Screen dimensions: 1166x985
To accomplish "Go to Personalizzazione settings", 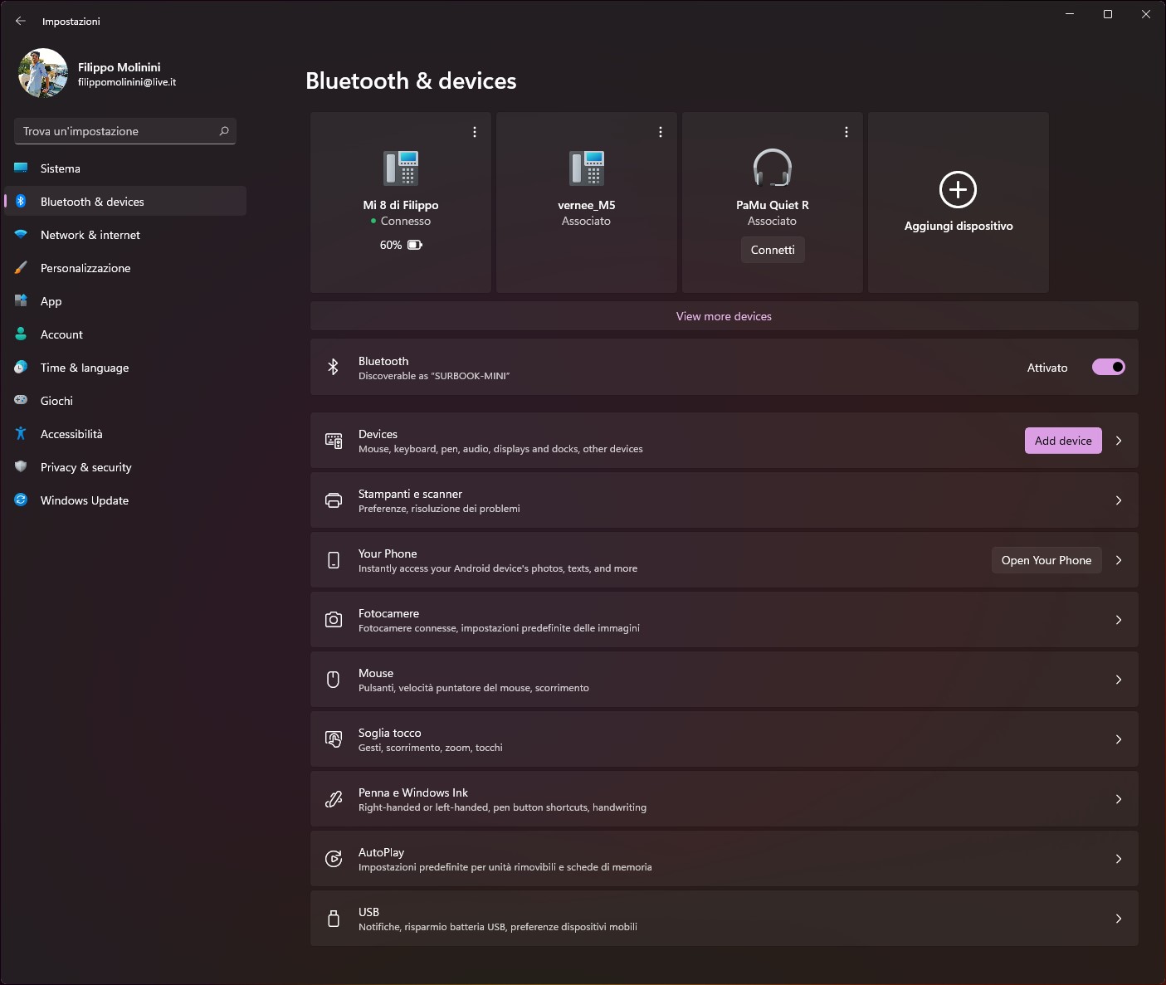I will (x=125, y=268).
